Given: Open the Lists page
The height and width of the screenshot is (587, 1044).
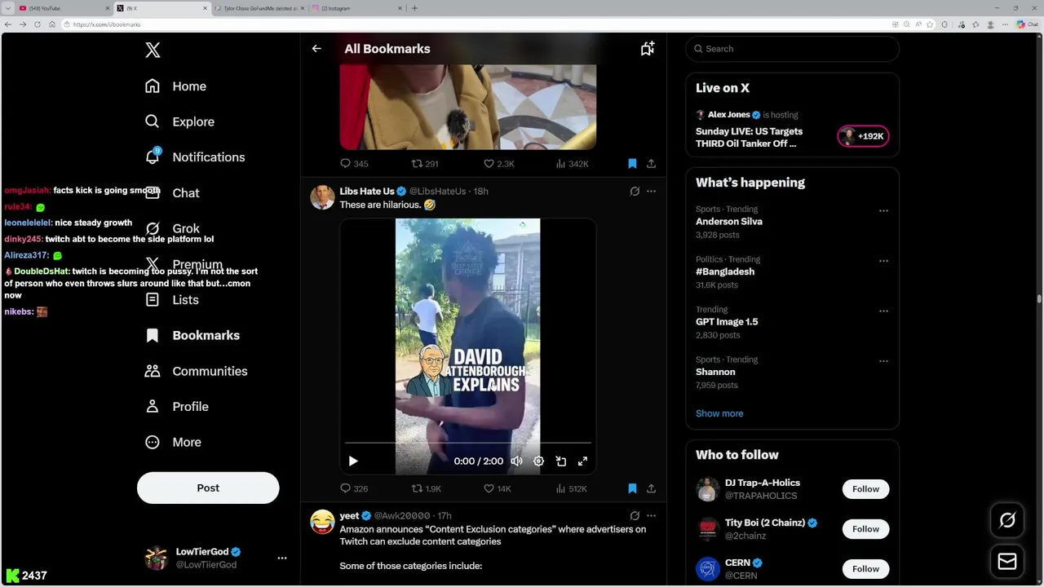Looking at the screenshot, I should [171, 300].
